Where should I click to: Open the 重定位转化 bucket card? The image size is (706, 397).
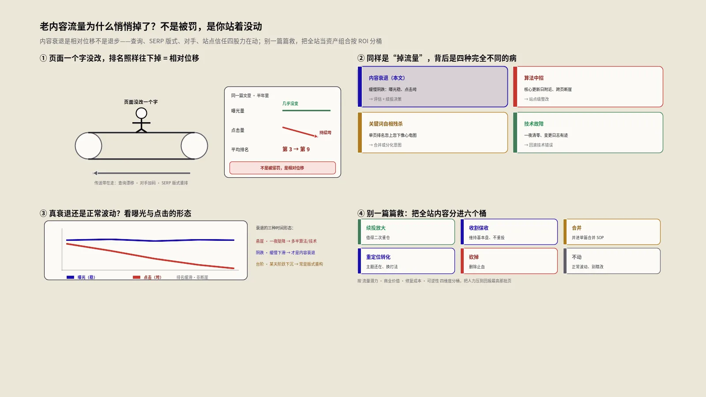pos(406,261)
